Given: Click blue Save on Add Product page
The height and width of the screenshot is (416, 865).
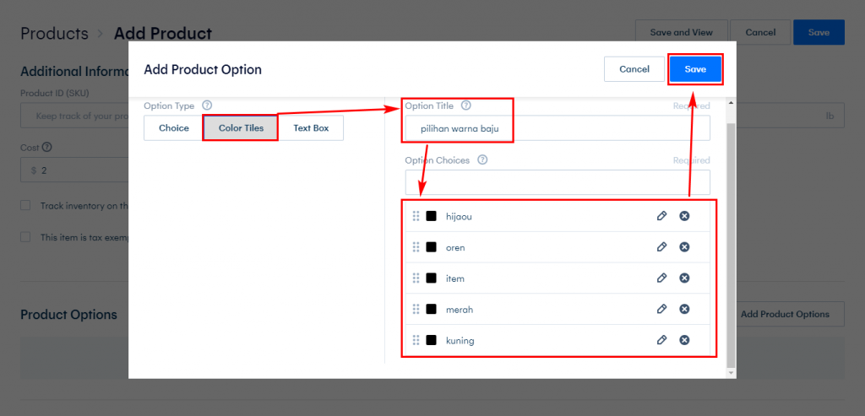Looking at the screenshot, I should pyautogui.click(x=819, y=33).
